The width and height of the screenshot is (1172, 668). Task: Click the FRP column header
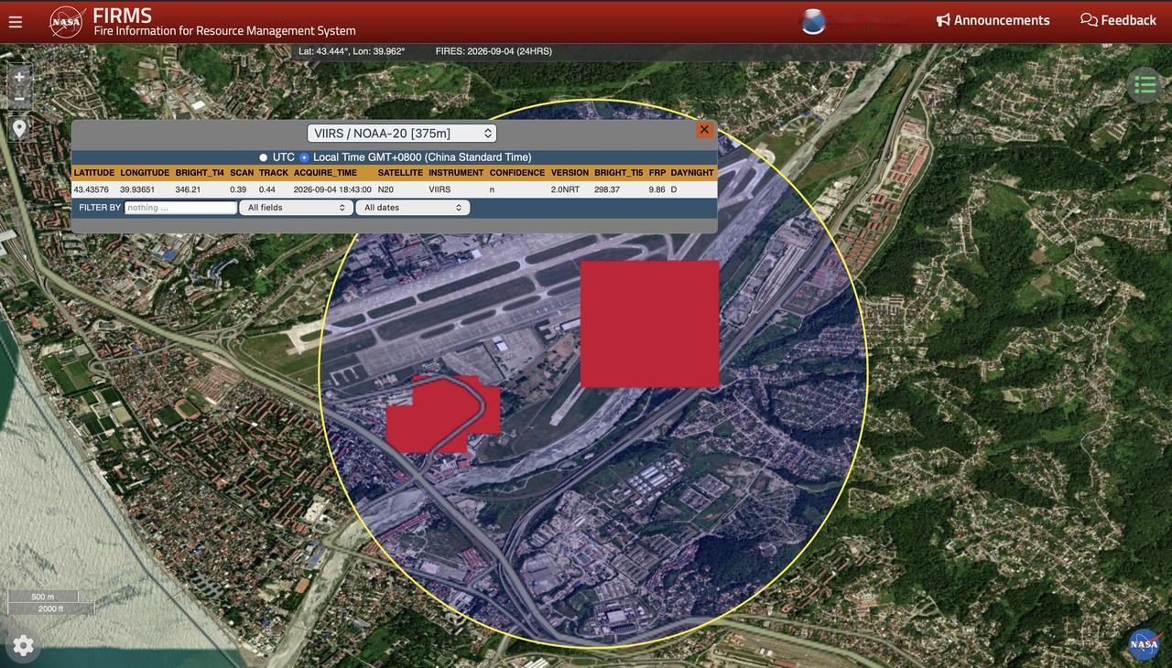[657, 173]
